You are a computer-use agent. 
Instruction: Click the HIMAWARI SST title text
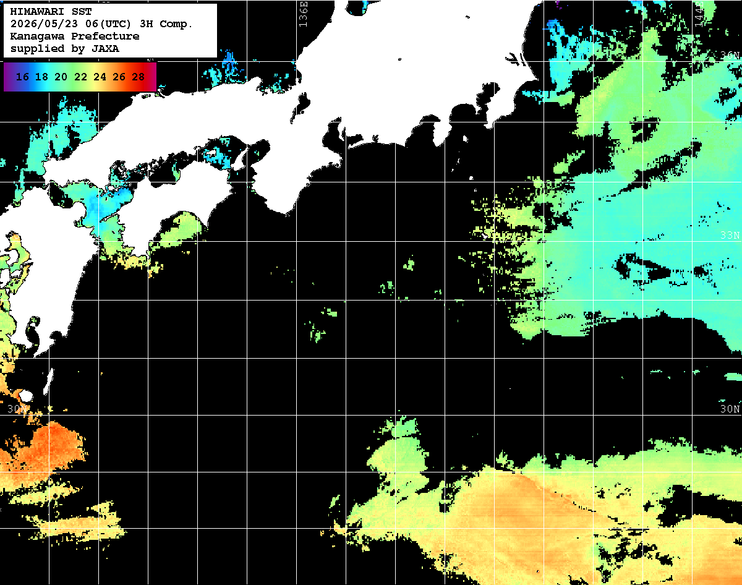pyautogui.click(x=51, y=12)
